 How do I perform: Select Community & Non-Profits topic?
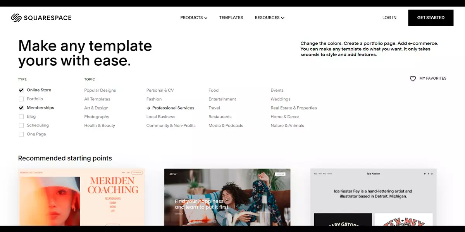tap(171, 126)
